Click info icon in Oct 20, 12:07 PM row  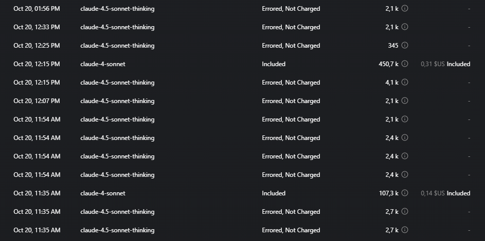405,101
